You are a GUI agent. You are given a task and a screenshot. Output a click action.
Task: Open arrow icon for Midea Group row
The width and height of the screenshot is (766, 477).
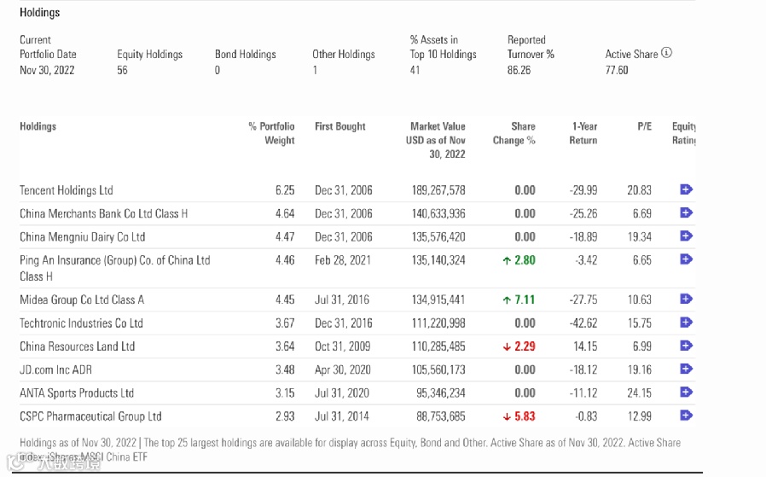[686, 300]
